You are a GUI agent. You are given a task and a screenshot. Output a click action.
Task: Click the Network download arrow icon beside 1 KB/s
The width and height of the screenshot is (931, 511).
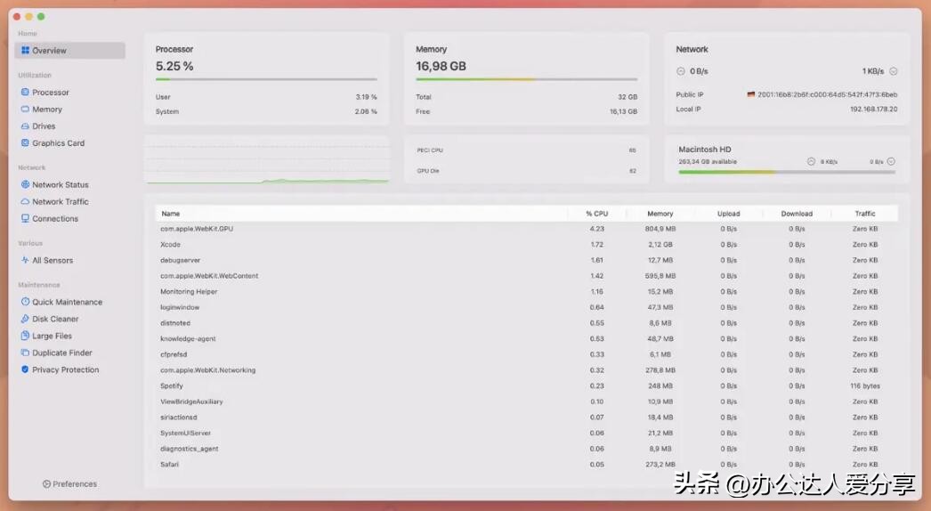pos(893,71)
